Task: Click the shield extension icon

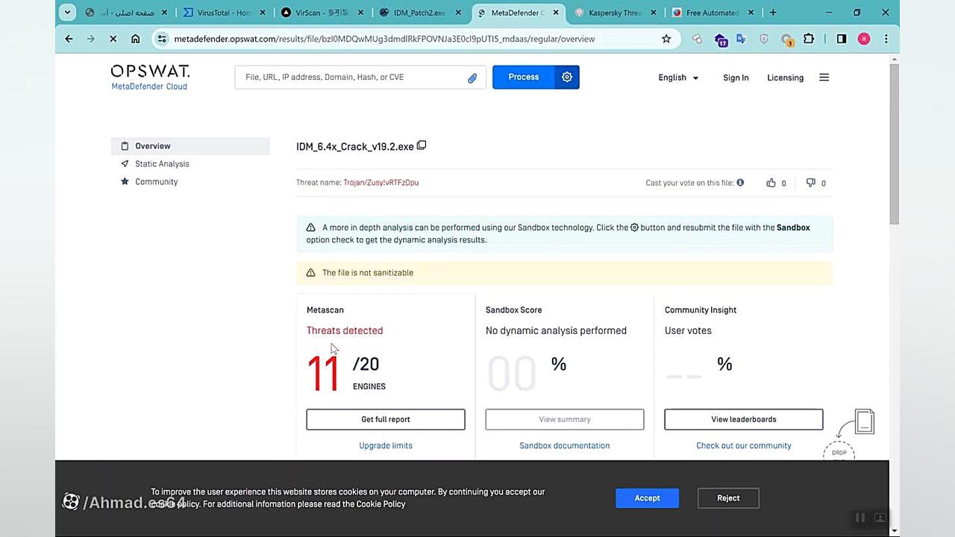Action: click(763, 39)
